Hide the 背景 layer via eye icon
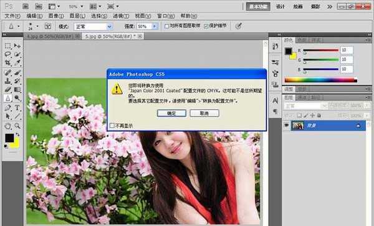 287,125
